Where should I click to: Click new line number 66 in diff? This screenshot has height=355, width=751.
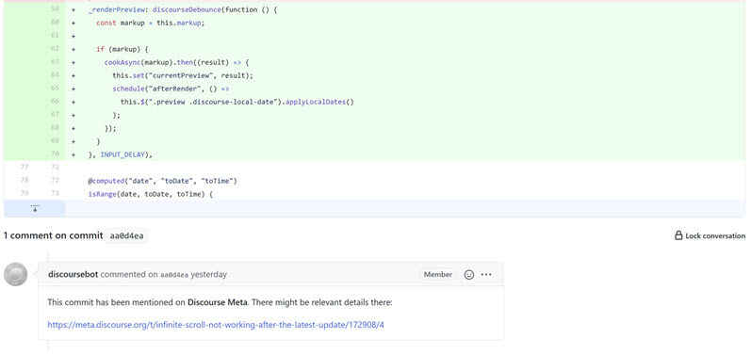(55, 102)
